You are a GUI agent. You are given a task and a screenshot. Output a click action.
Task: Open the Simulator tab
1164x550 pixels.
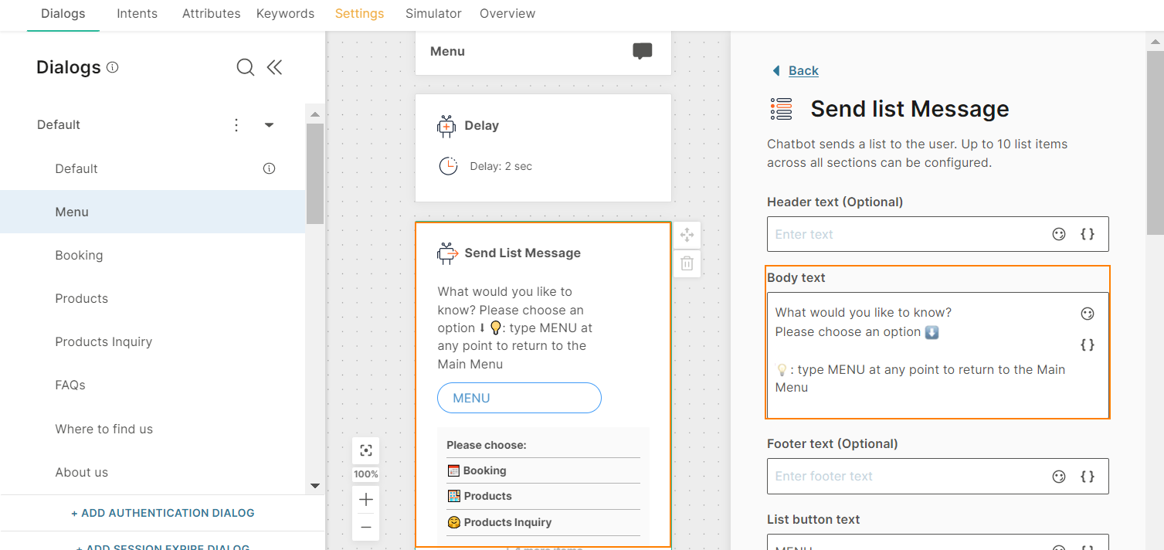433,13
